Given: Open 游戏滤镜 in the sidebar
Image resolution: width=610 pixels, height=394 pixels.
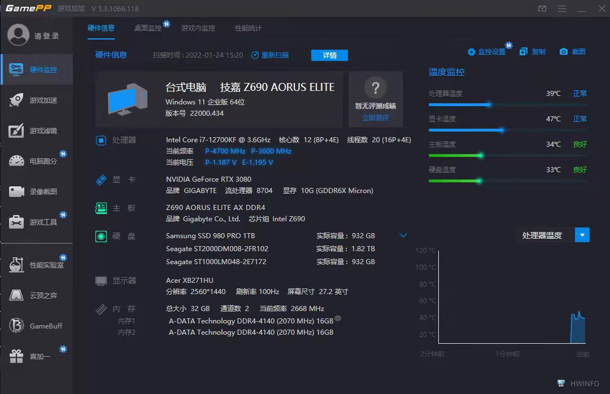Looking at the screenshot, I should [37, 131].
